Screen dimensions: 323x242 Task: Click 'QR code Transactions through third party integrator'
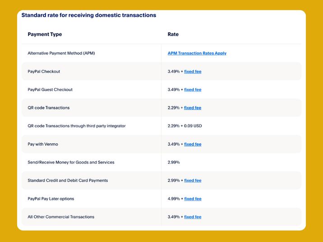[77, 126]
